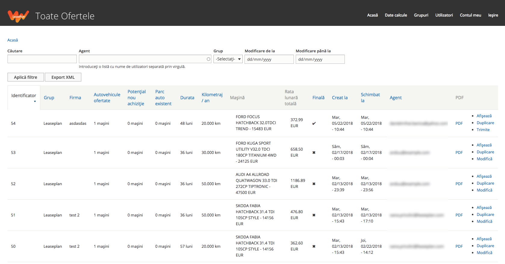505x264 pixels.
Task: Open the Date calcule menu
Action: [396, 15]
